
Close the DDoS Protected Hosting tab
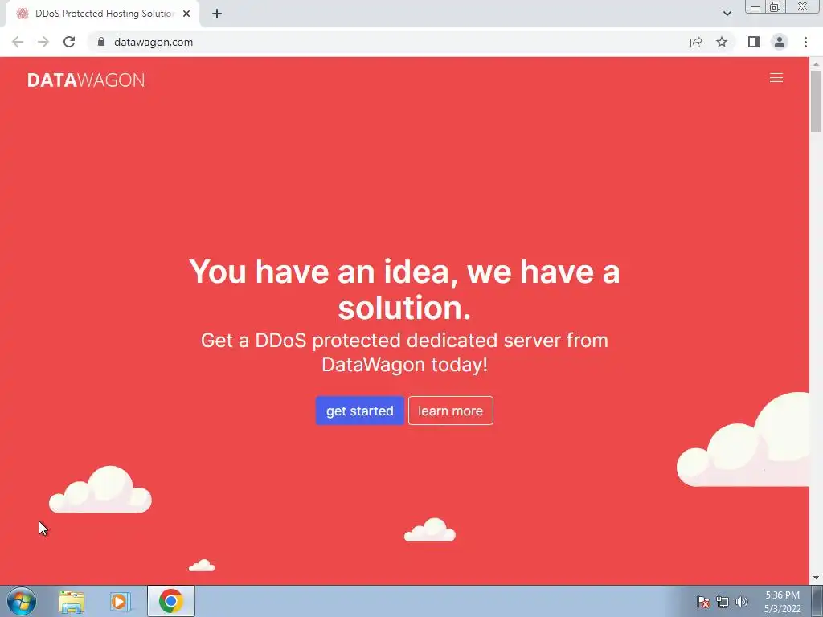[x=186, y=14]
